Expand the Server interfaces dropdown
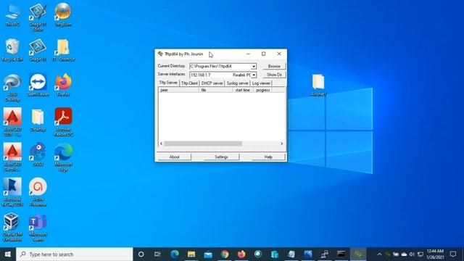Image resolution: width=464 pixels, height=261 pixels. (x=254, y=75)
